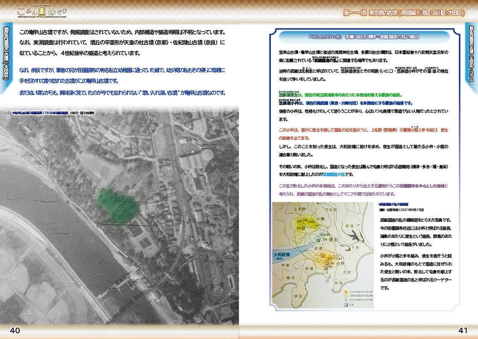478x339 pixels.
Task: Click the pale yellow legend dot on the map
Action: (x=346, y=296)
